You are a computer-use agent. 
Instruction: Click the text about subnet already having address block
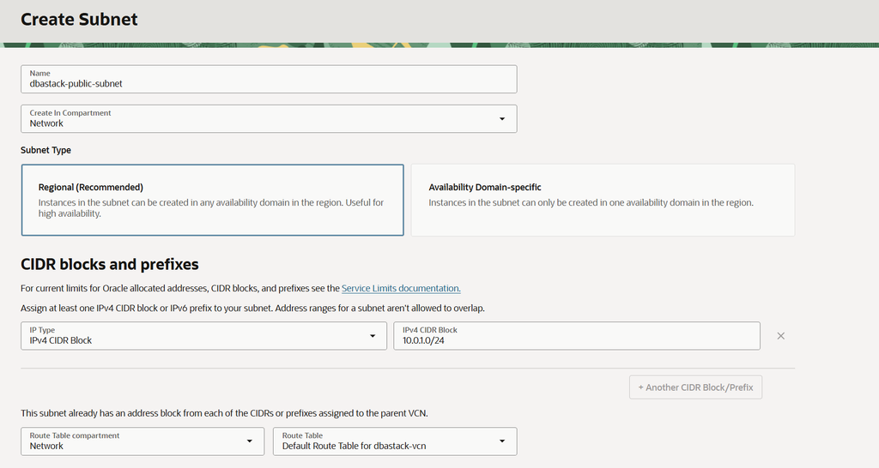(x=224, y=413)
